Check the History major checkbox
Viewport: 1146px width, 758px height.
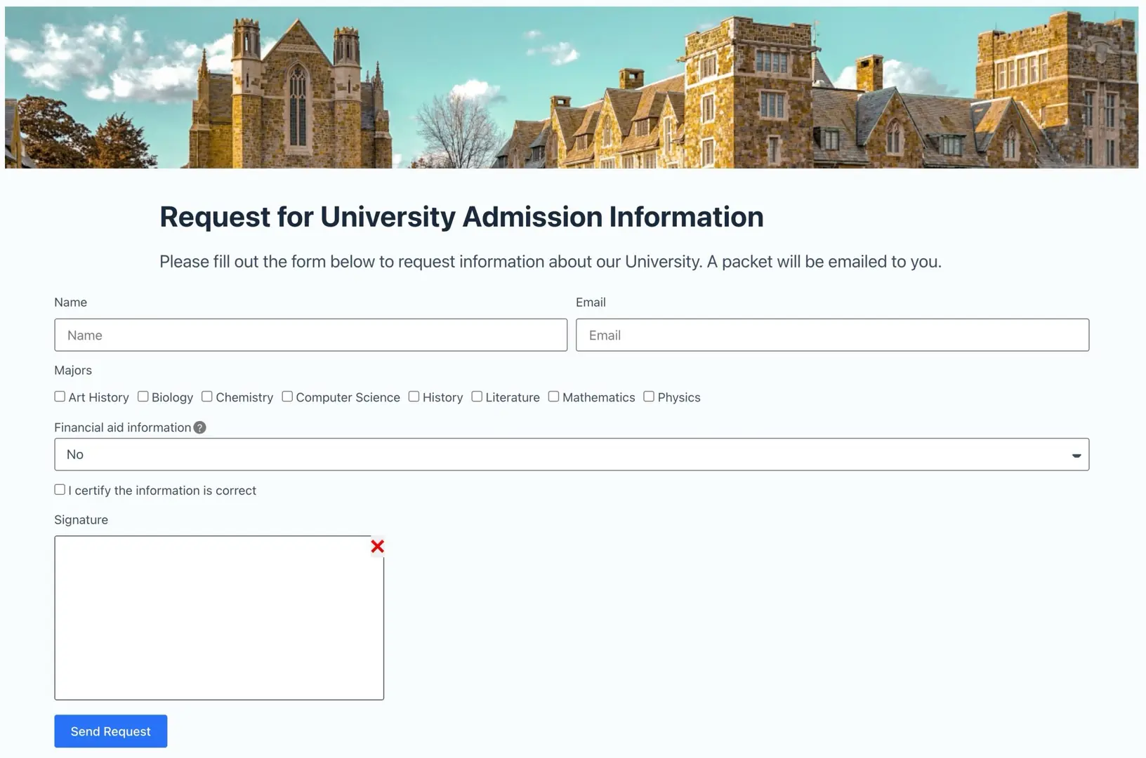click(x=414, y=397)
